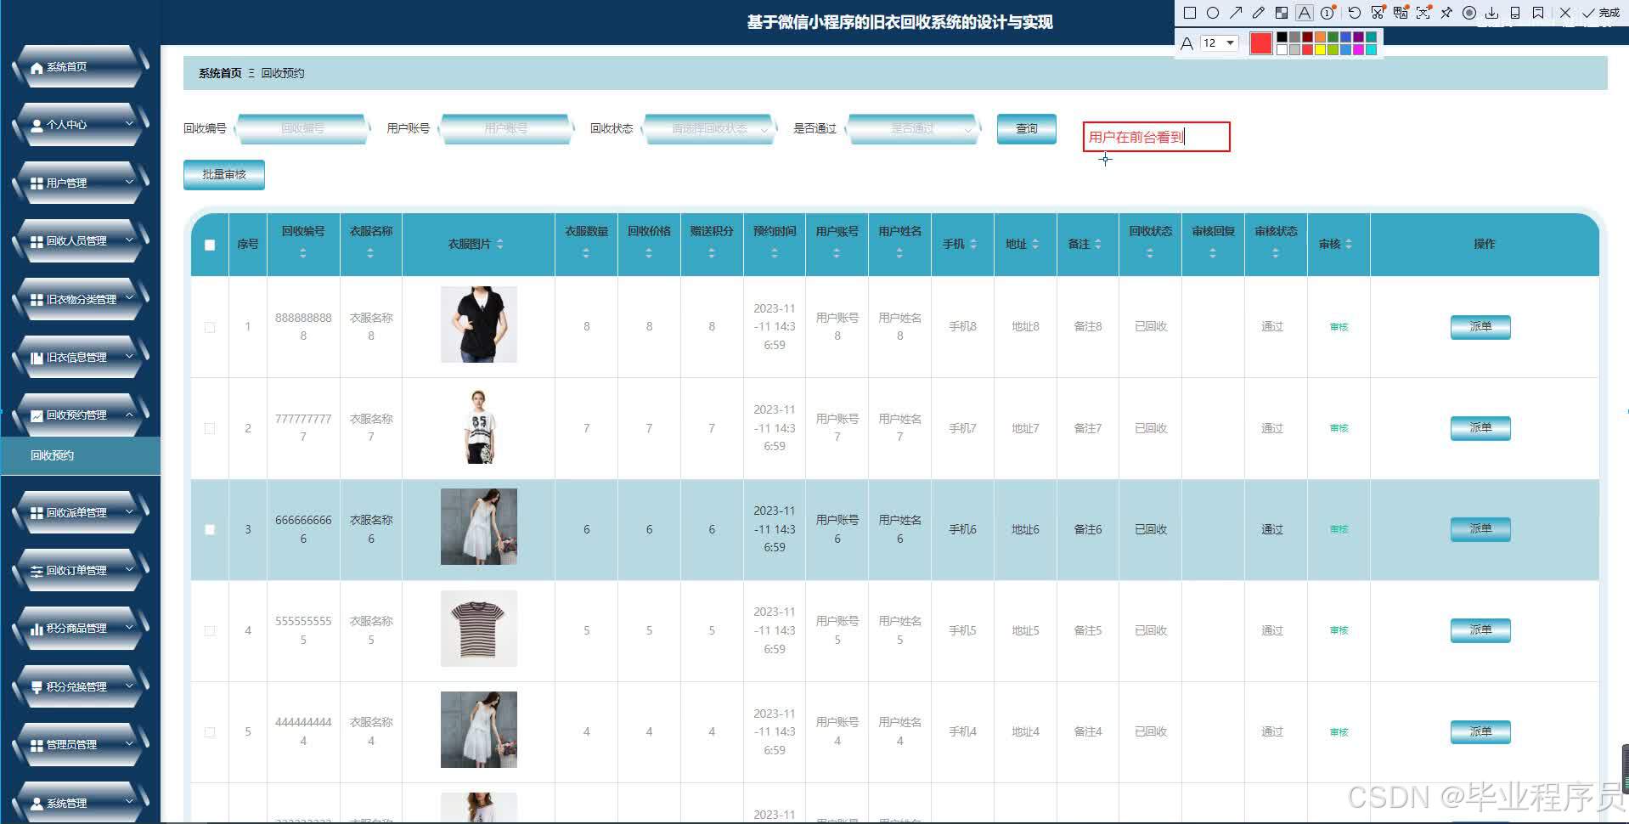1629x824 pixels.
Task: Open the 回收派单管理 sidebar menu
Action: coord(82,512)
